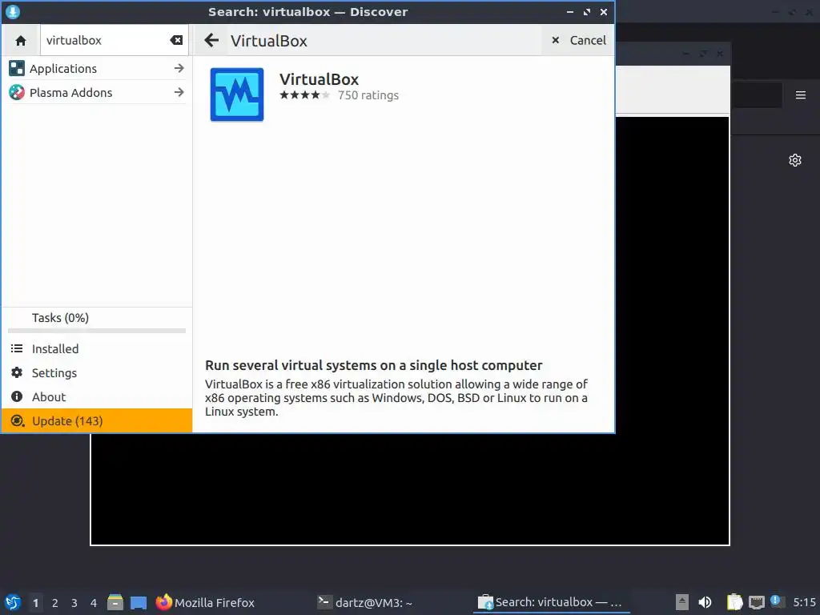Click the About info icon
Viewport: 820px width, 615px height.
[17, 396]
